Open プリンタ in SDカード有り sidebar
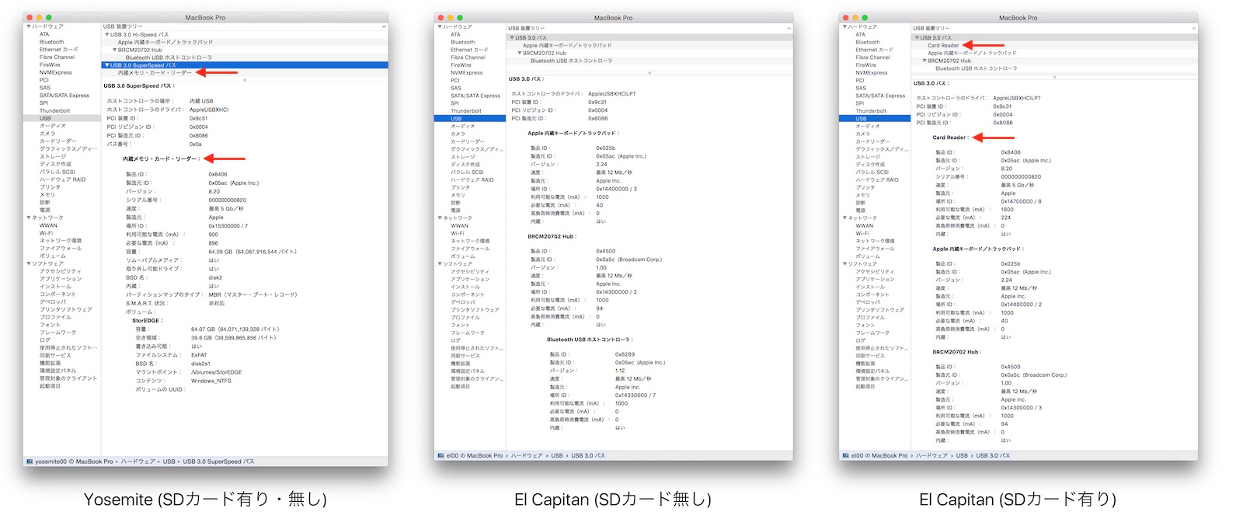 point(865,187)
